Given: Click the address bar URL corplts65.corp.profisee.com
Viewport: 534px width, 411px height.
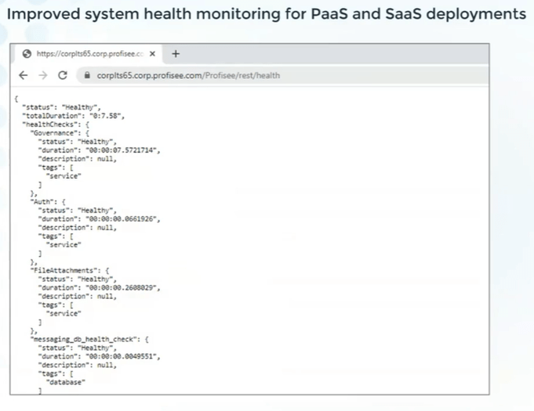Looking at the screenshot, I should pyautogui.click(x=188, y=75).
